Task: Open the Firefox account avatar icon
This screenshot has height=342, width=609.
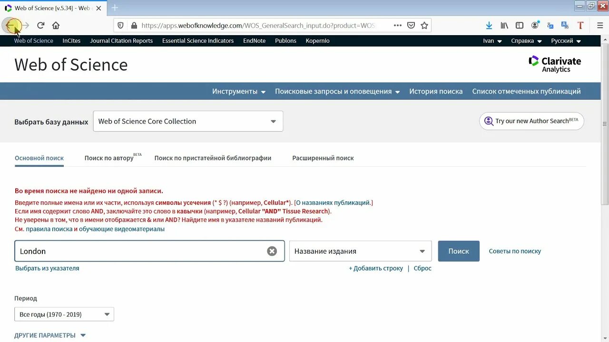Action: click(x=535, y=25)
